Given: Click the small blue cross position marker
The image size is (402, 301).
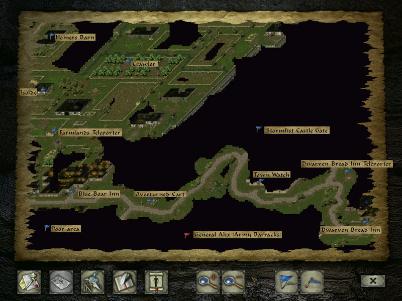Looking at the screenshot, I should [366, 202].
